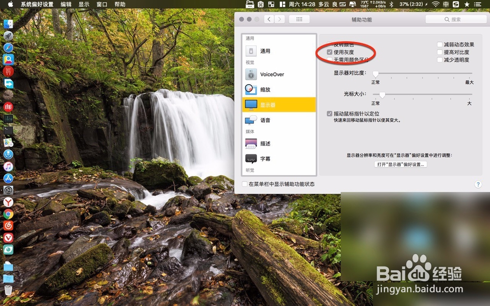Click the star icon in menu bar
The height and width of the screenshot is (306, 490).
click(467, 4)
